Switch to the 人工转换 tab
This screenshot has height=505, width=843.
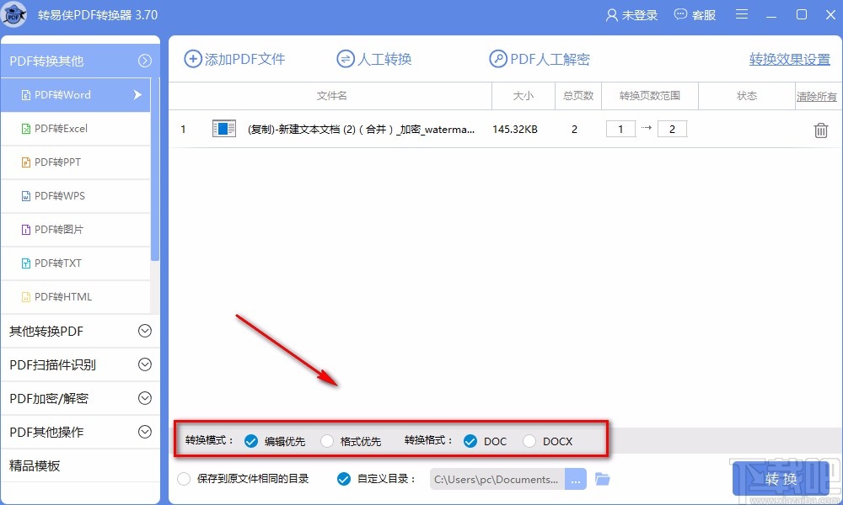373,59
